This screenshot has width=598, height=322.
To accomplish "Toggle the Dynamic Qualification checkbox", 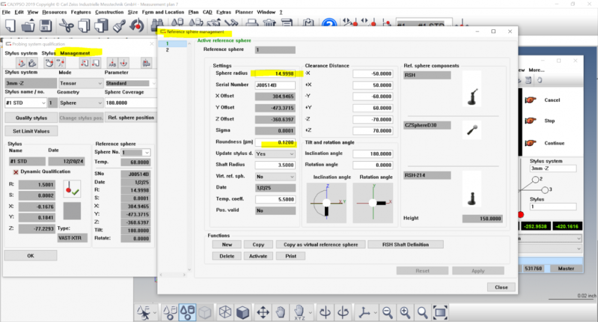I will (16, 172).
